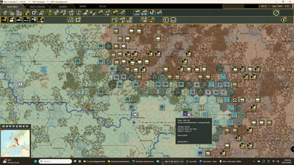Select the naval transport ship mode
Image resolution: width=294 pixels, height=165 pixels.
[19, 20]
